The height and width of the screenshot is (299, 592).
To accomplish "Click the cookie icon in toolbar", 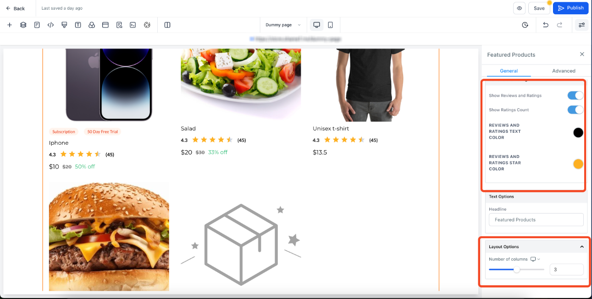I will pyautogui.click(x=147, y=25).
